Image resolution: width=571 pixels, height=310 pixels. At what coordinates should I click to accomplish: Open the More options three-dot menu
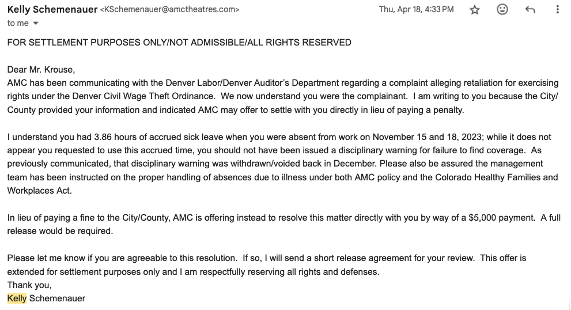[x=557, y=10]
